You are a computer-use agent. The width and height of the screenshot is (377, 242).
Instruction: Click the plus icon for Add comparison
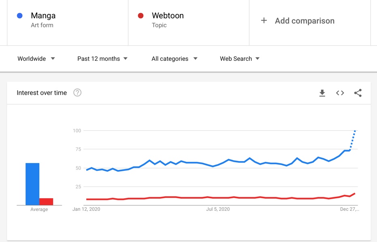click(264, 20)
